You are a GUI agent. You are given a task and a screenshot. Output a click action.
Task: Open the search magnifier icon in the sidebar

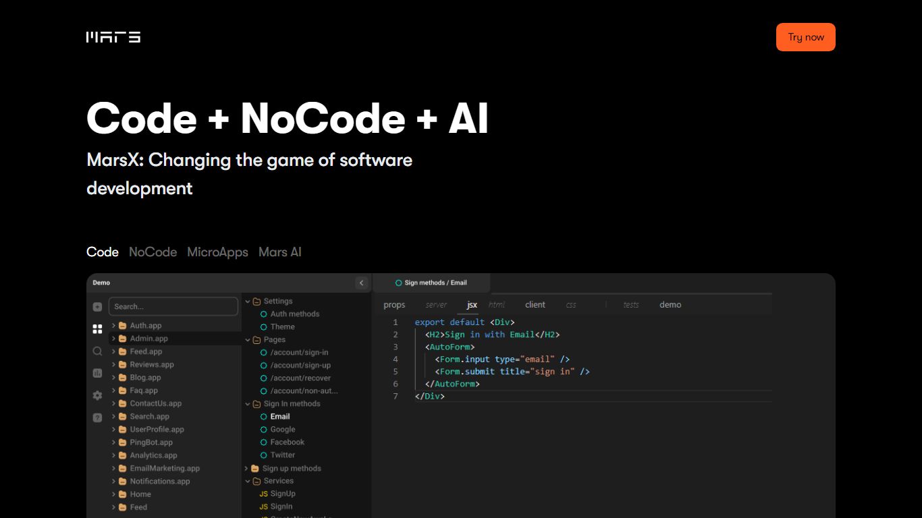97,351
